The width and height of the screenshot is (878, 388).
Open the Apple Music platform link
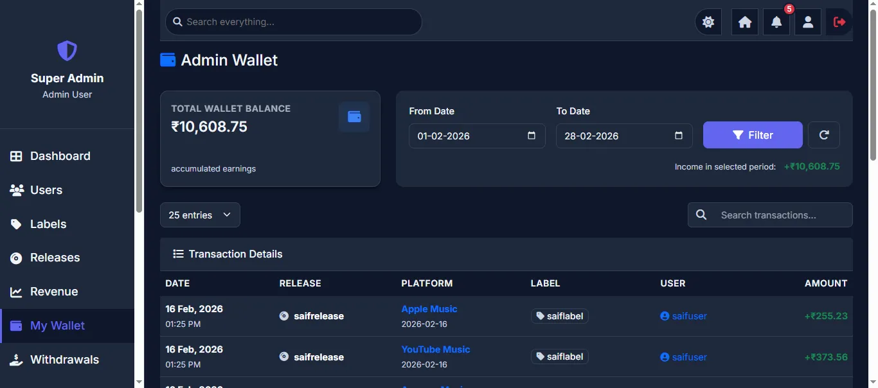[x=429, y=309]
